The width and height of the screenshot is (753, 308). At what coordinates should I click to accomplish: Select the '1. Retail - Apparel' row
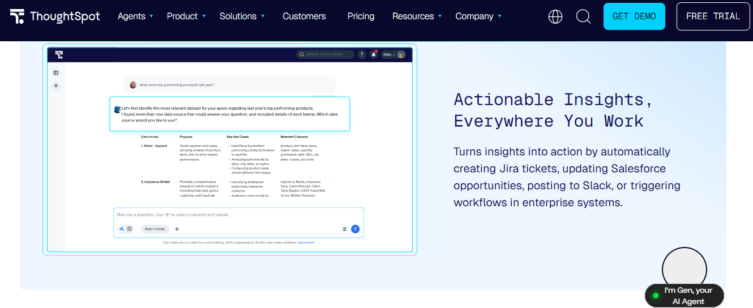[x=236, y=160]
